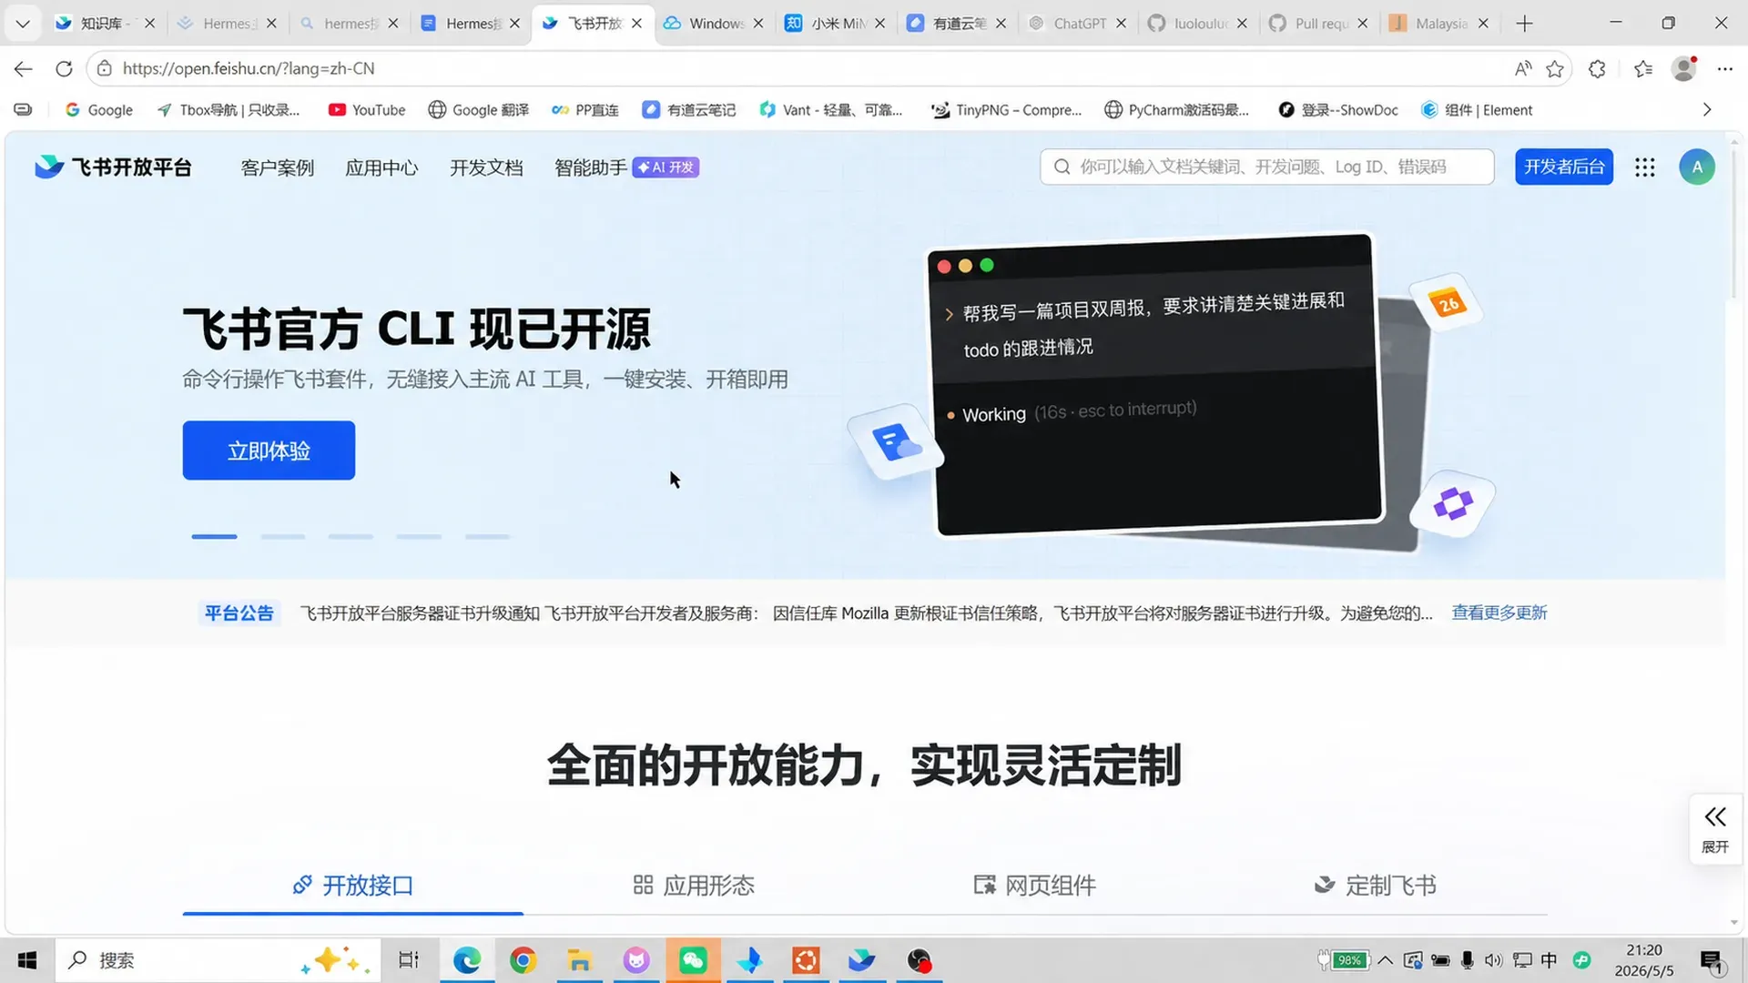This screenshot has height=983, width=1748.
Task: Focus the documentation search field
Action: 1266,167
